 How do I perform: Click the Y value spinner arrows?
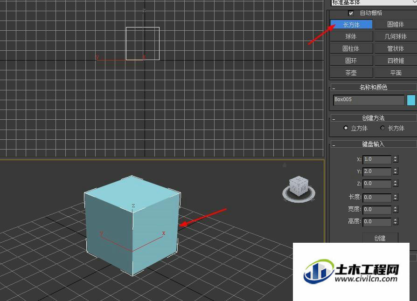pos(396,171)
